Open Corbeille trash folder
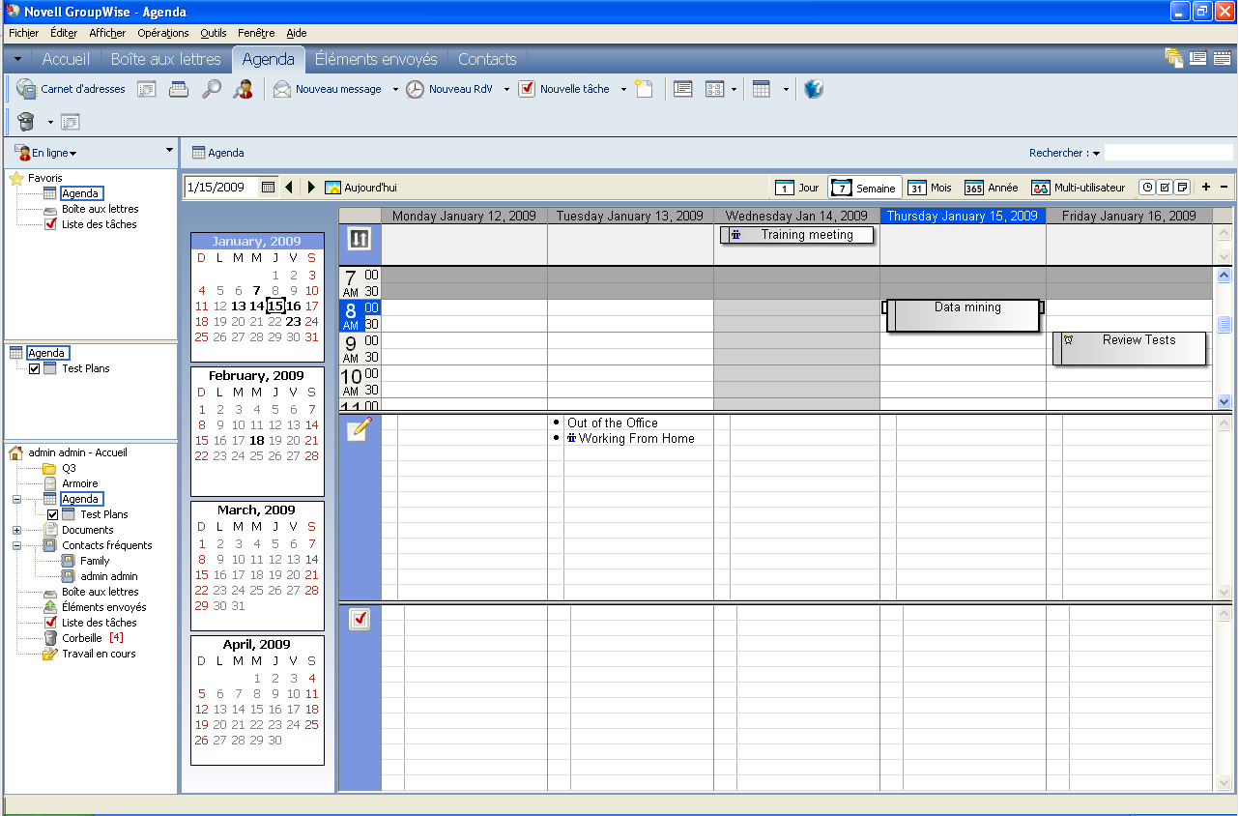 (82, 638)
